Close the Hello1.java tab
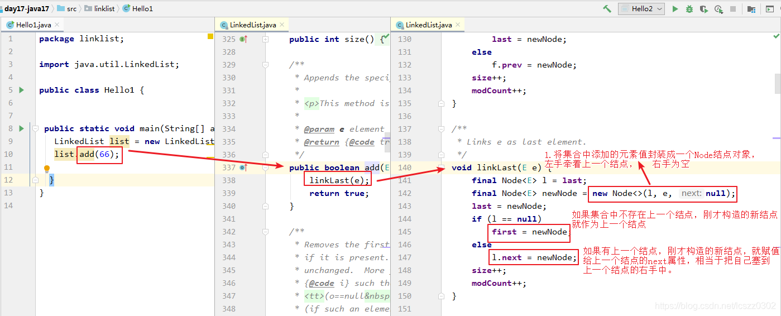781x316 pixels. click(x=56, y=25)
